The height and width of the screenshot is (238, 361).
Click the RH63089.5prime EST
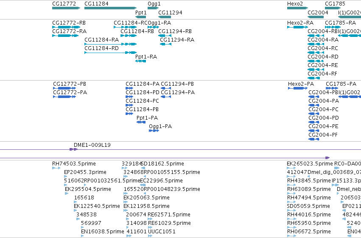(291, 193)
